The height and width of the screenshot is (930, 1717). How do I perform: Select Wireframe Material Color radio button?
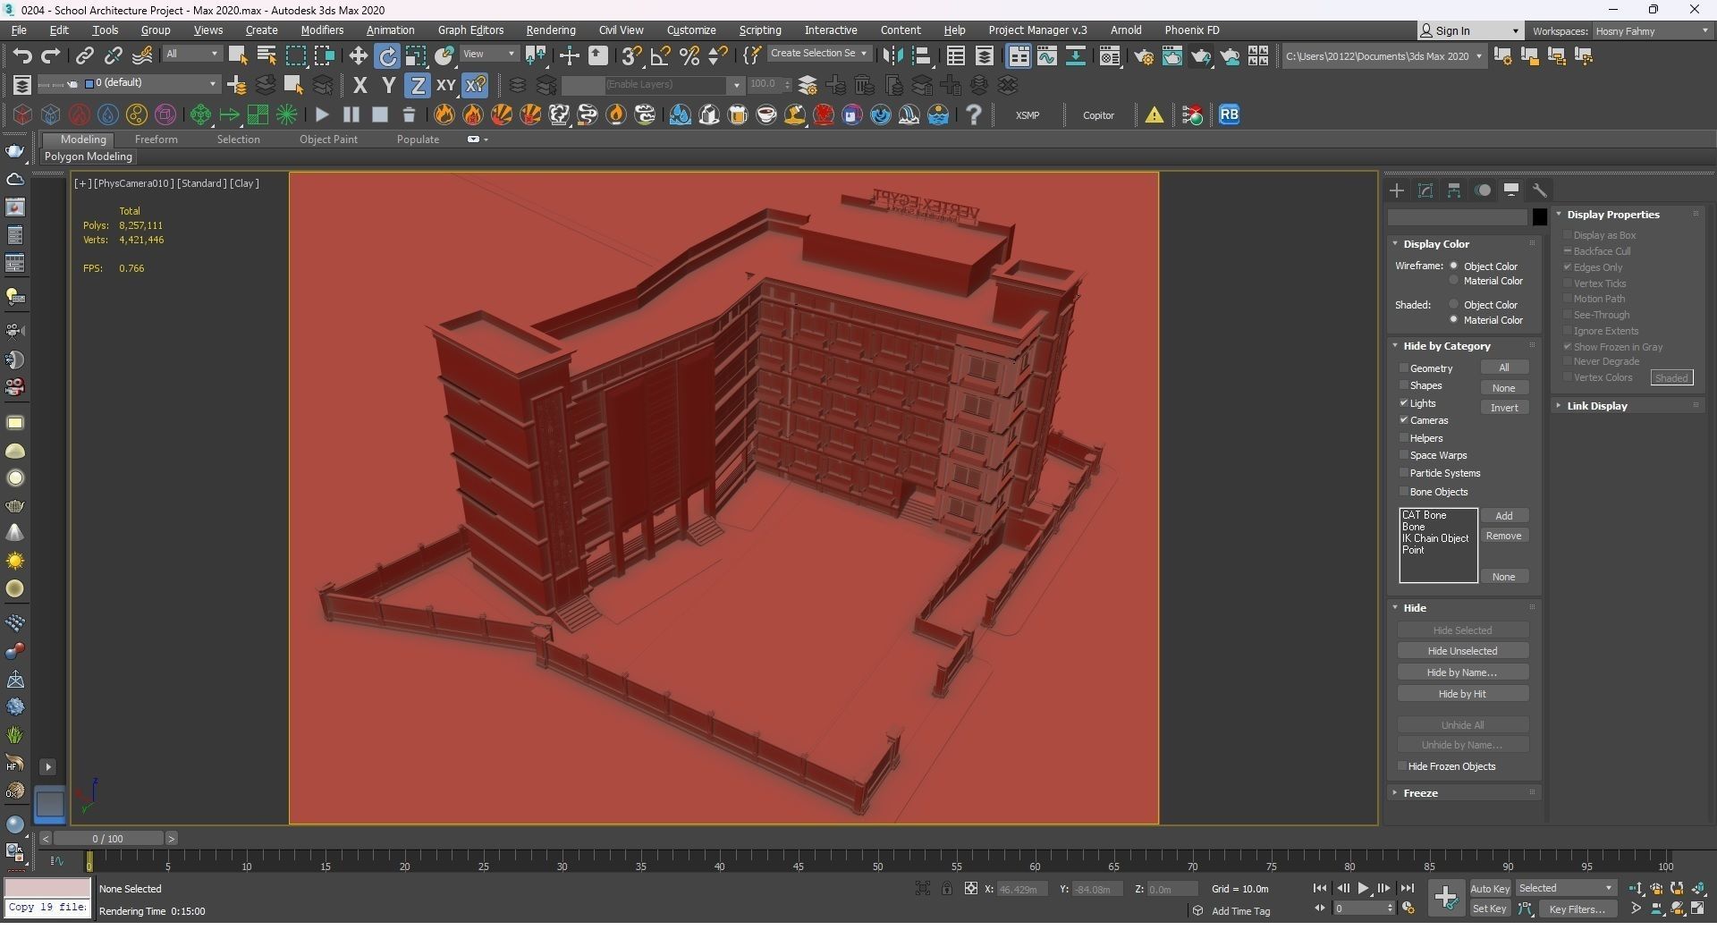tap(1454, 281)
